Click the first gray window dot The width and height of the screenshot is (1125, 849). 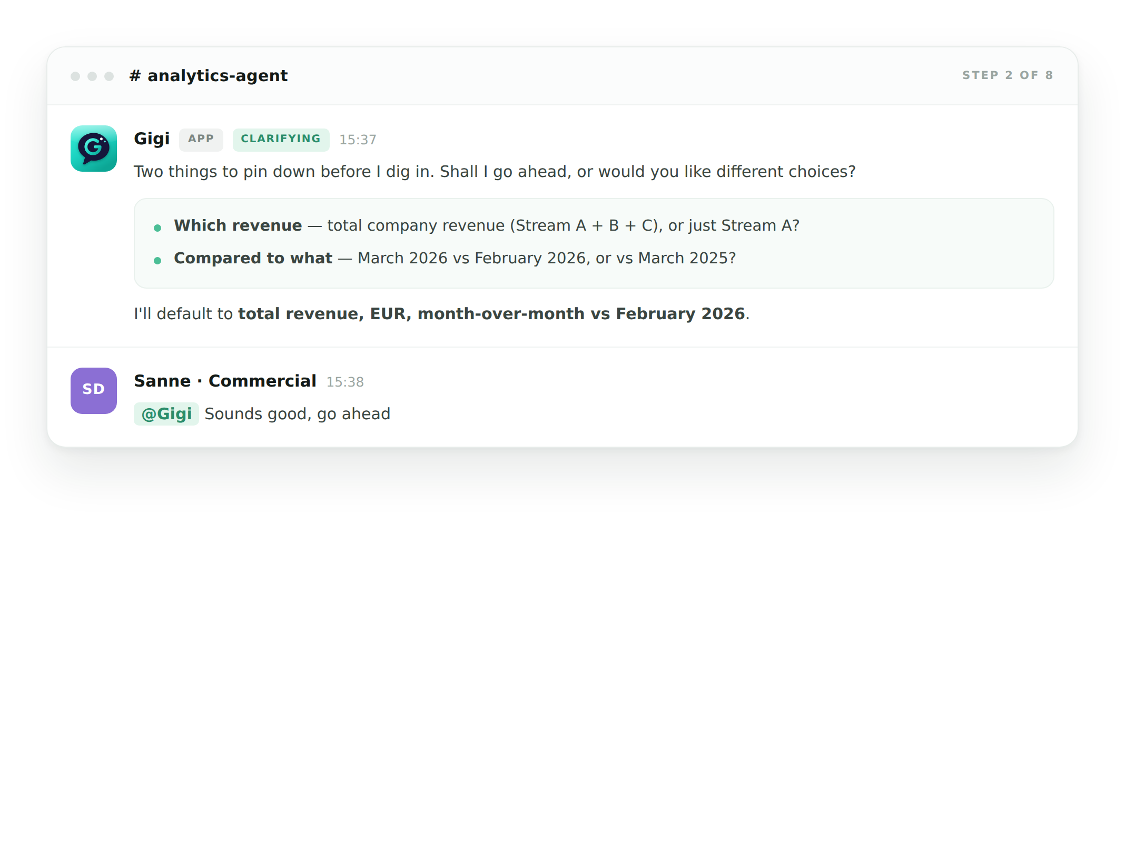(75, 76)
